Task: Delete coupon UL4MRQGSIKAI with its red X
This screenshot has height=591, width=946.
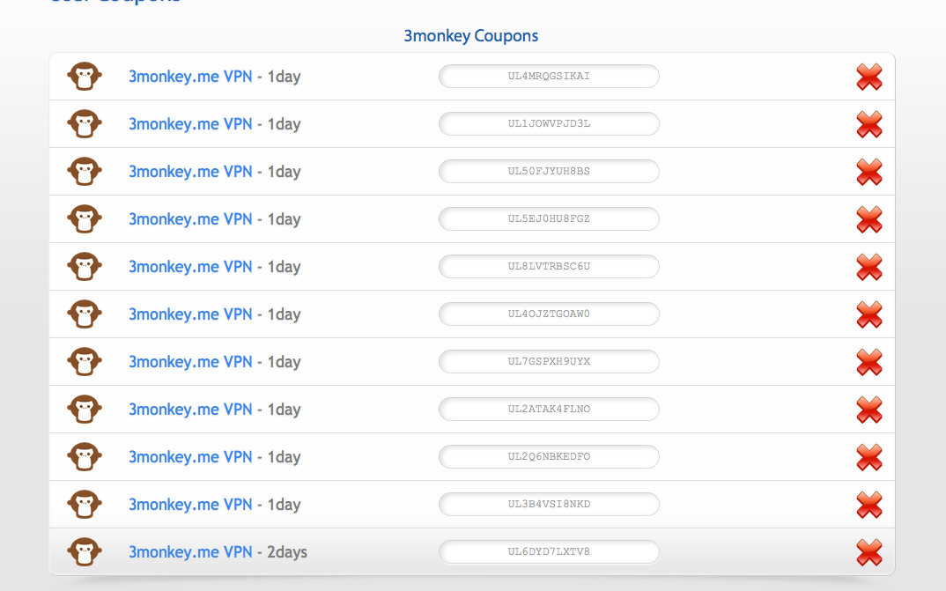Action: click(868, 77)
